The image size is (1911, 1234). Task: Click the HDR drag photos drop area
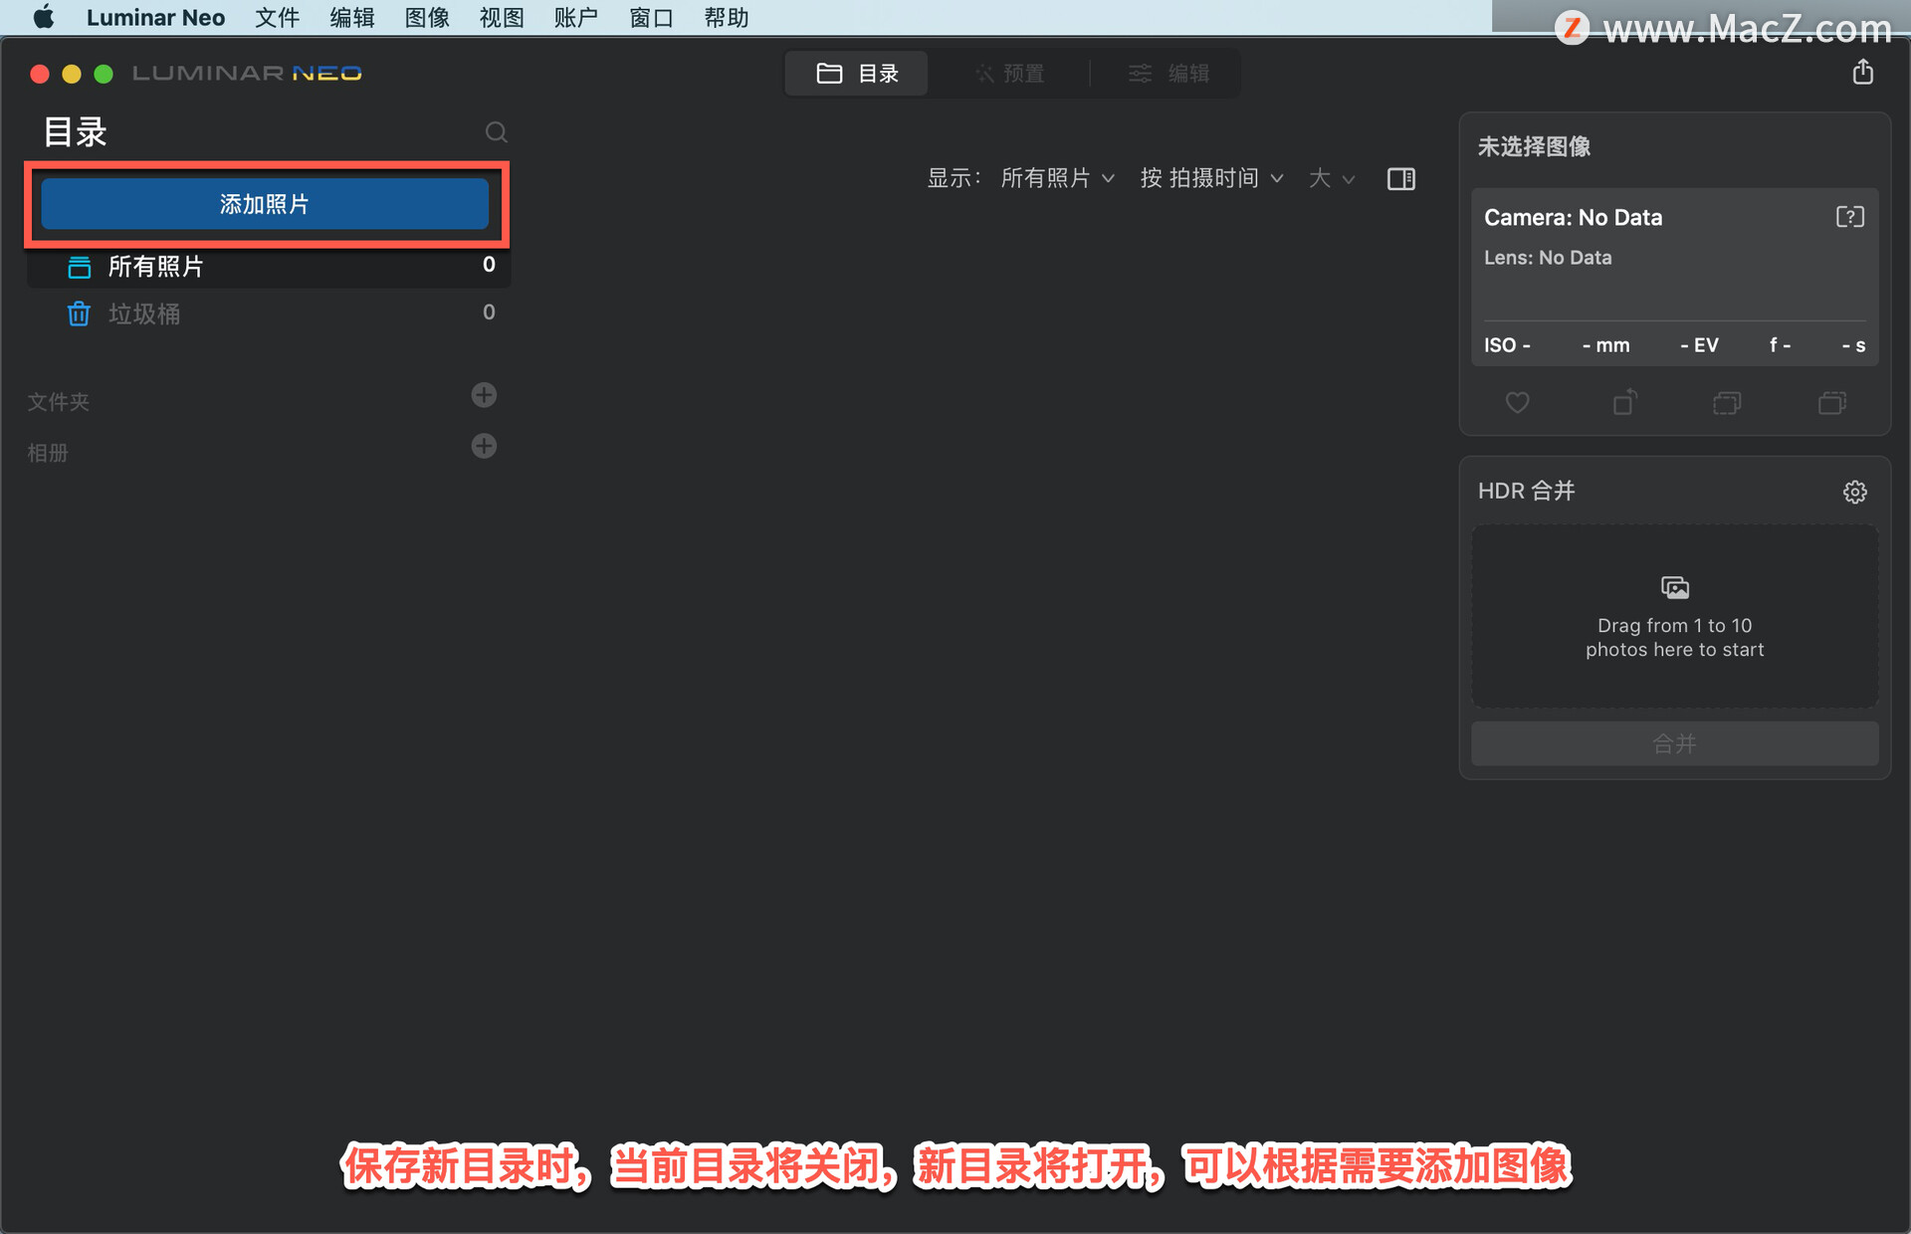[x=1675, y=617]
